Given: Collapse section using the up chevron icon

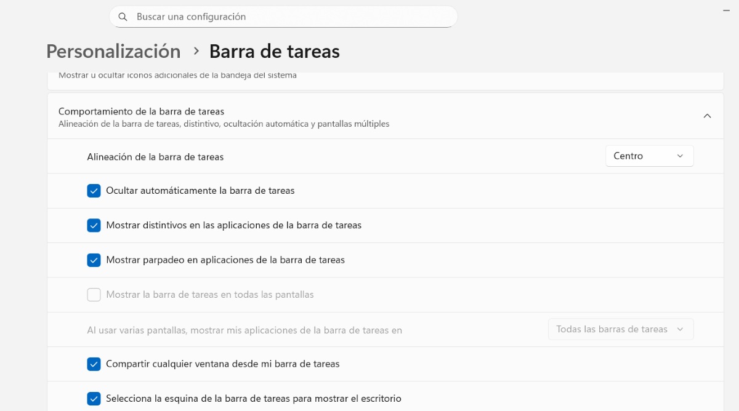Looking at the screenshot, I should point(707,116).
